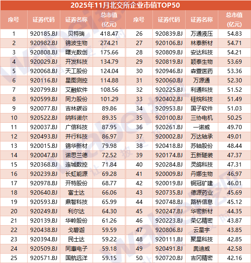Select market value 418.47

coord(109,34)
